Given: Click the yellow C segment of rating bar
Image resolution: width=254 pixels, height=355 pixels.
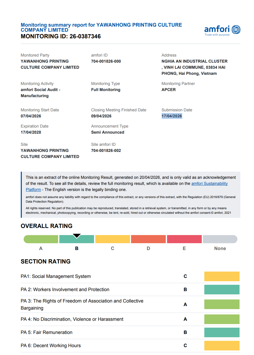Looking at the screenshot, I should coord(113,239).
